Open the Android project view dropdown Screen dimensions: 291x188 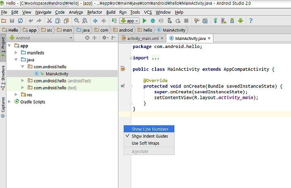41,38
